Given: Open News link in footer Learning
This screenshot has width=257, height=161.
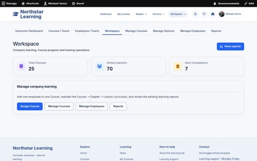Looking at the screenshot, I should coord(123,153).
